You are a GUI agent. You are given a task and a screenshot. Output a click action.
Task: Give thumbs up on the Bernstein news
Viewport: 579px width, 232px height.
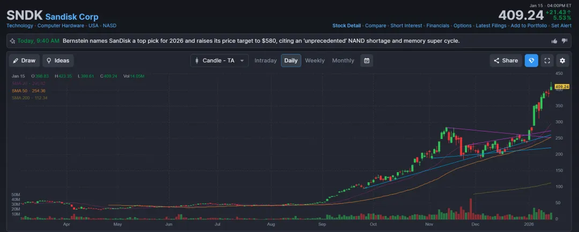point(554,41)
